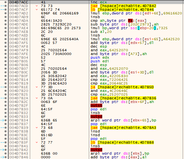Click 'add byte ptr ds:[eax],al' instruction
This screenshot has height=159, width=184.
tap(119, 157)
